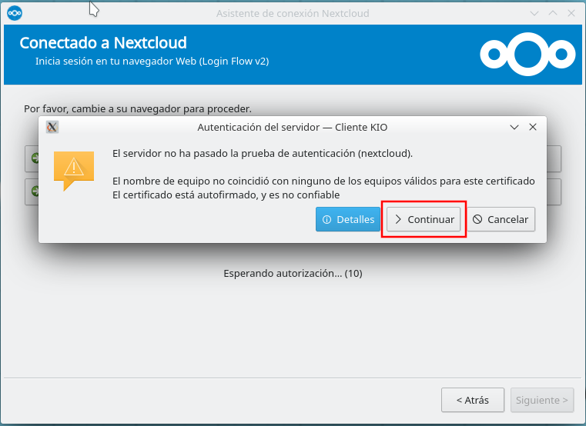
Task: Close the server authentication dialog
Action: tap(532, 128)
